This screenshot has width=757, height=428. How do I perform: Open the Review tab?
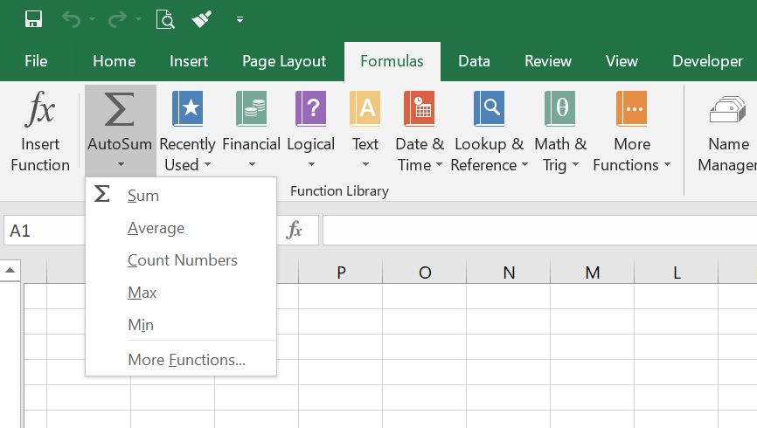[548, 61]
